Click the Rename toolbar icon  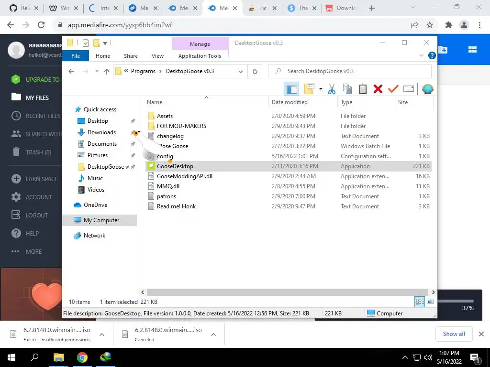coord(409,89)
